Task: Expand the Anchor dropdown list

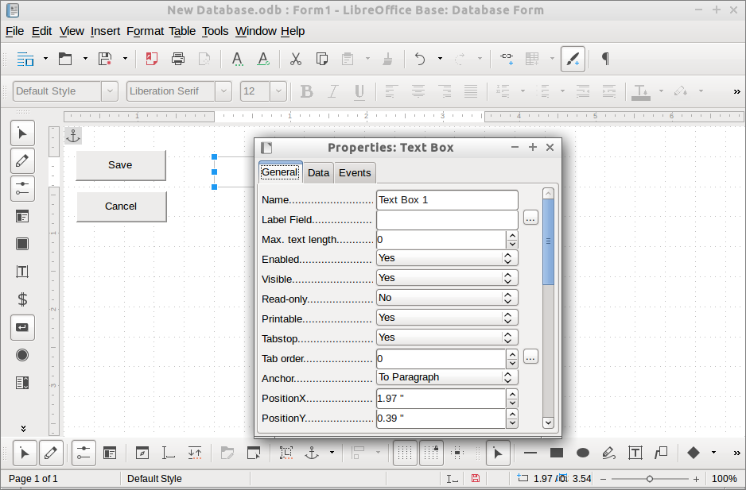Action: pos(507,377)
